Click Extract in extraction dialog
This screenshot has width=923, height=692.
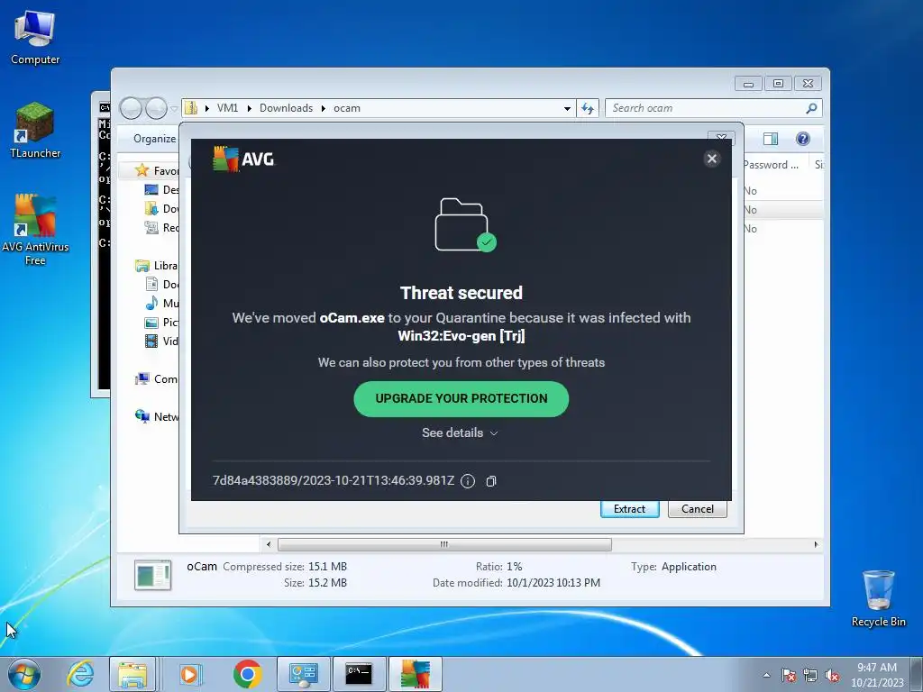pos(629,509)
